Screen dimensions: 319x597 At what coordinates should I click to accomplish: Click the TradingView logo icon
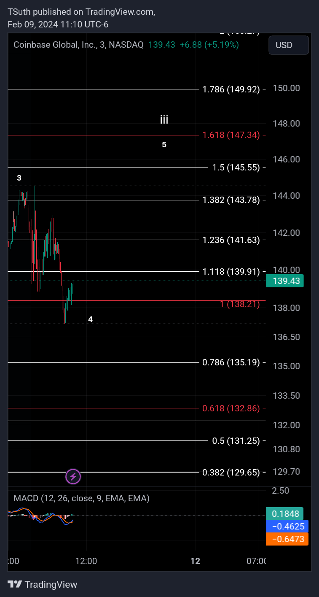click(15, 584)
